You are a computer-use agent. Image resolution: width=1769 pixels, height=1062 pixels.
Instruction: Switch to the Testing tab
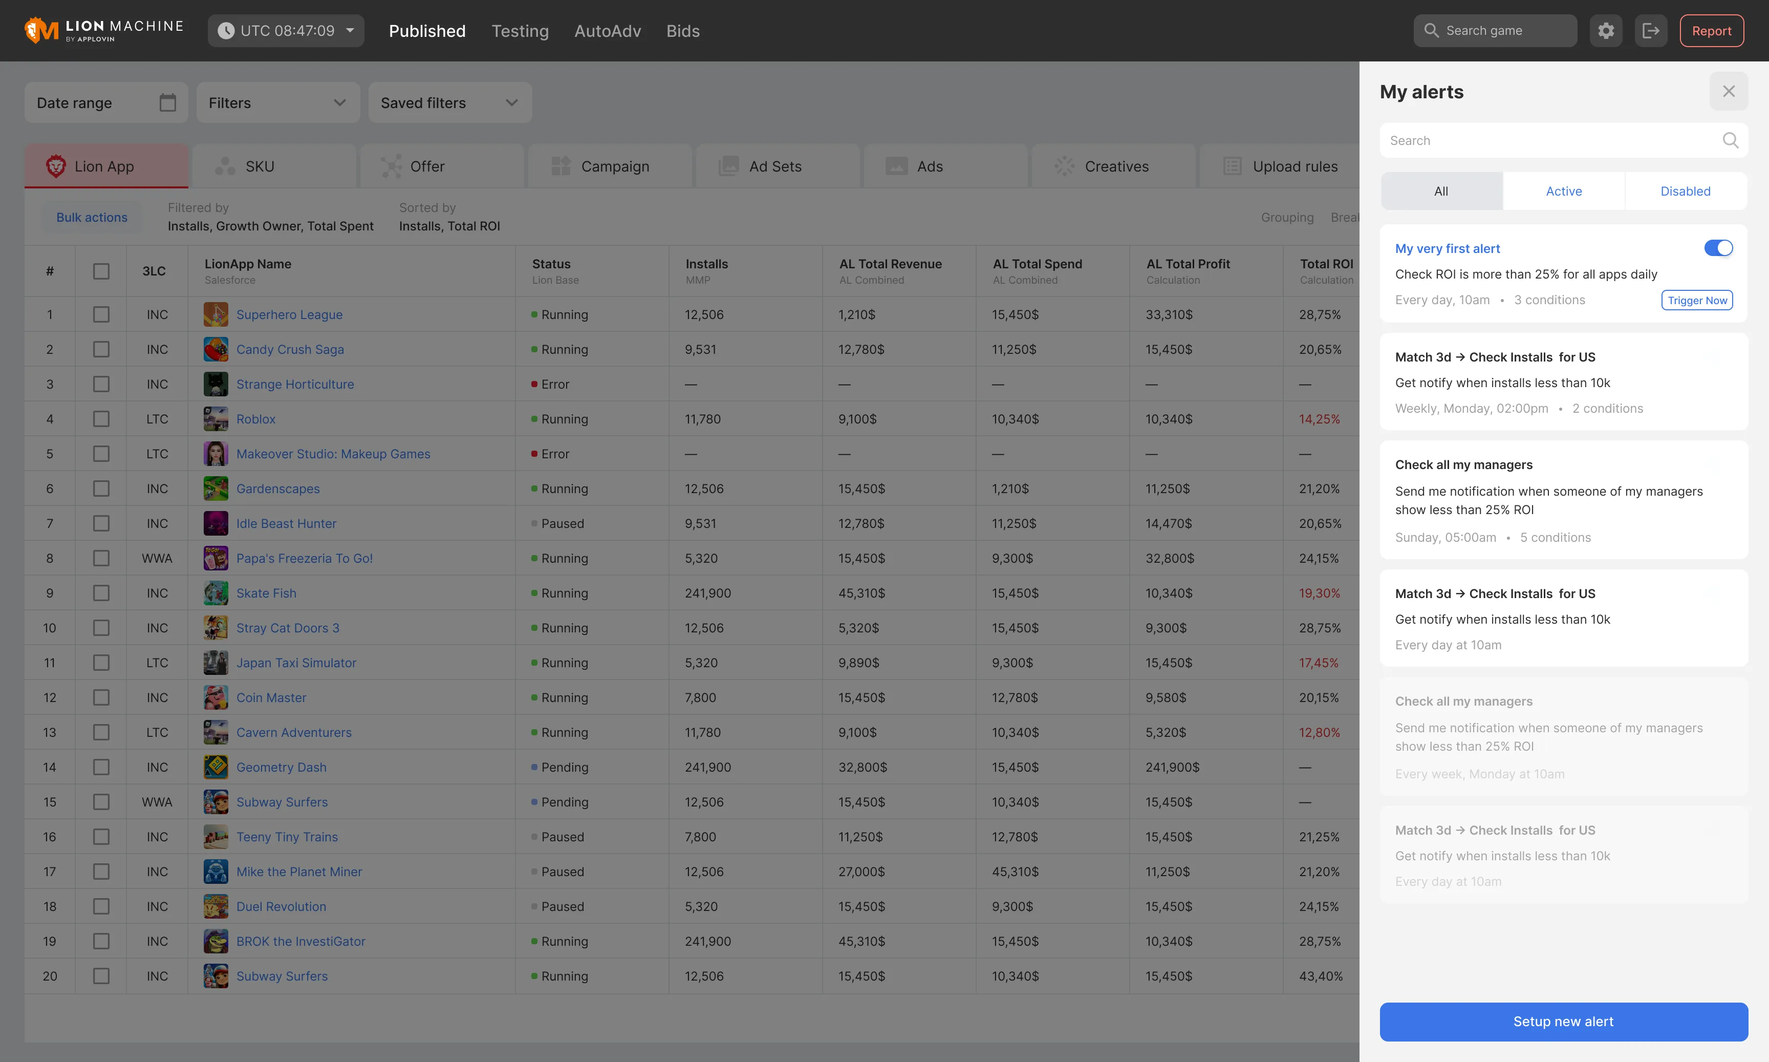click(520, 31)
